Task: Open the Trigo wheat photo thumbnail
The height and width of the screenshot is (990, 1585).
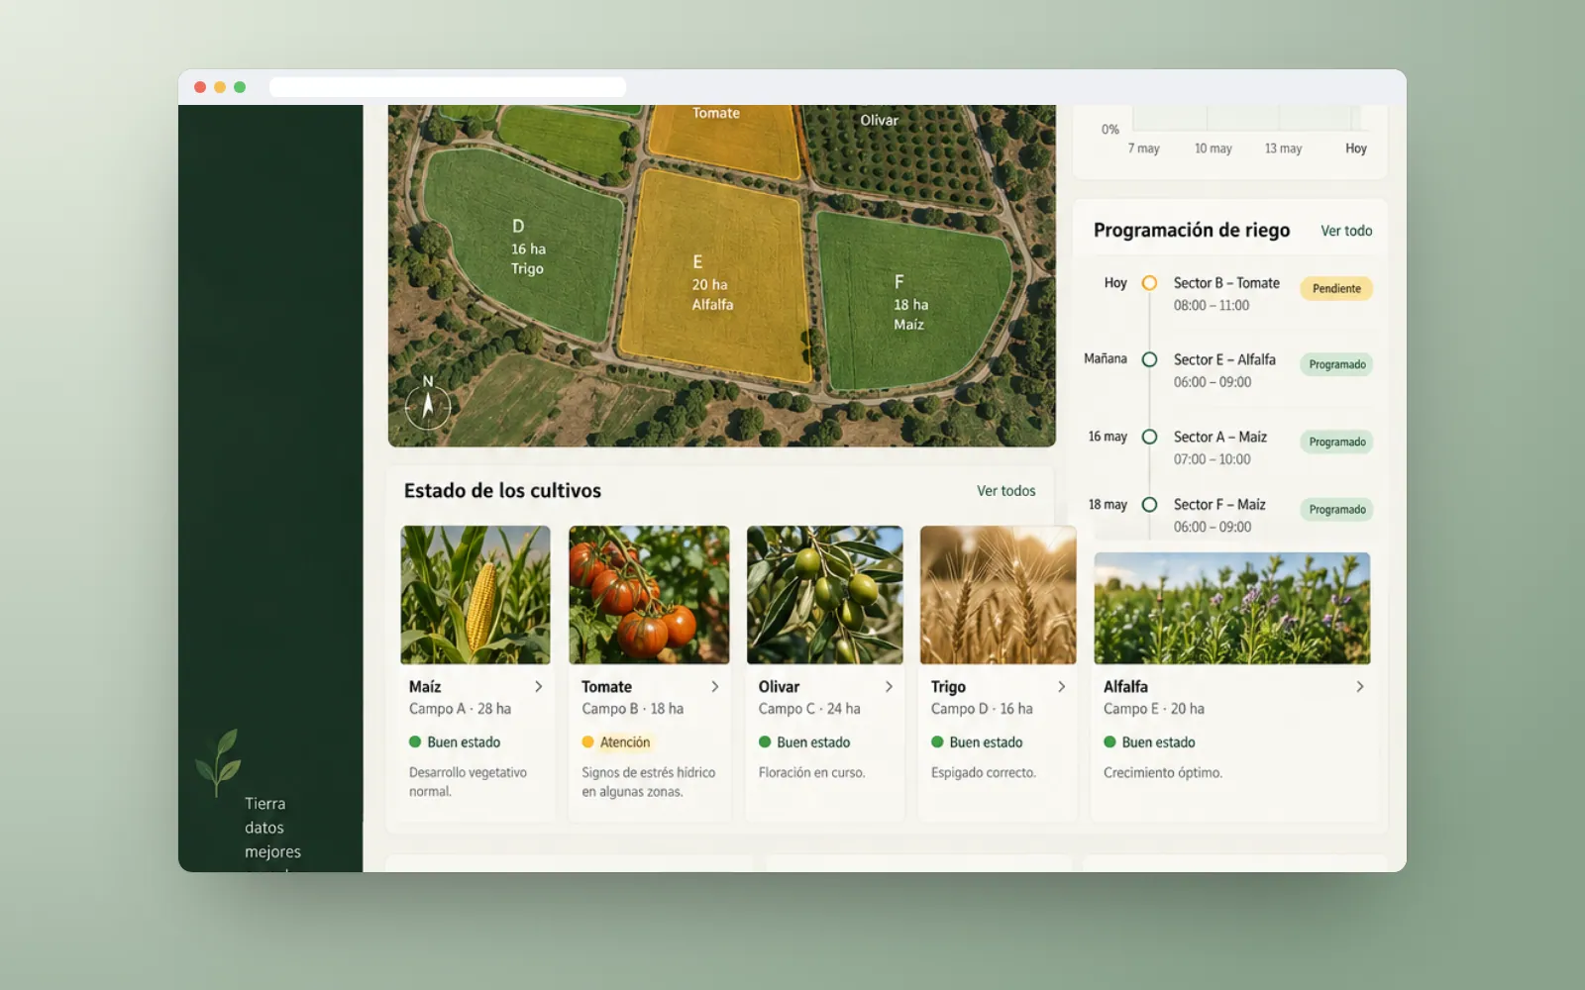Action: pos(999,595)
